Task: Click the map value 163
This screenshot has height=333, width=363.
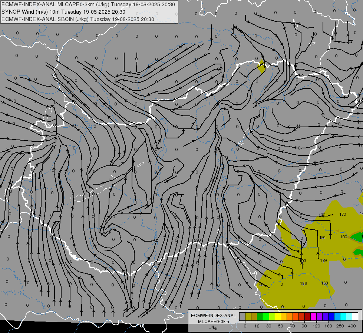Action: (x=324, y=283)
